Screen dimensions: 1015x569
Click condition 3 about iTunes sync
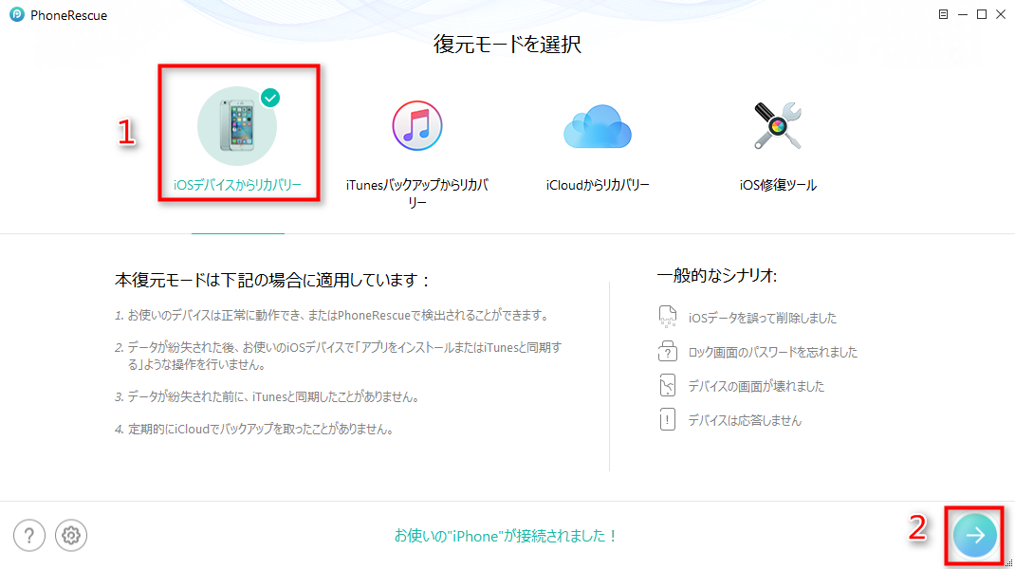[268, 396]
